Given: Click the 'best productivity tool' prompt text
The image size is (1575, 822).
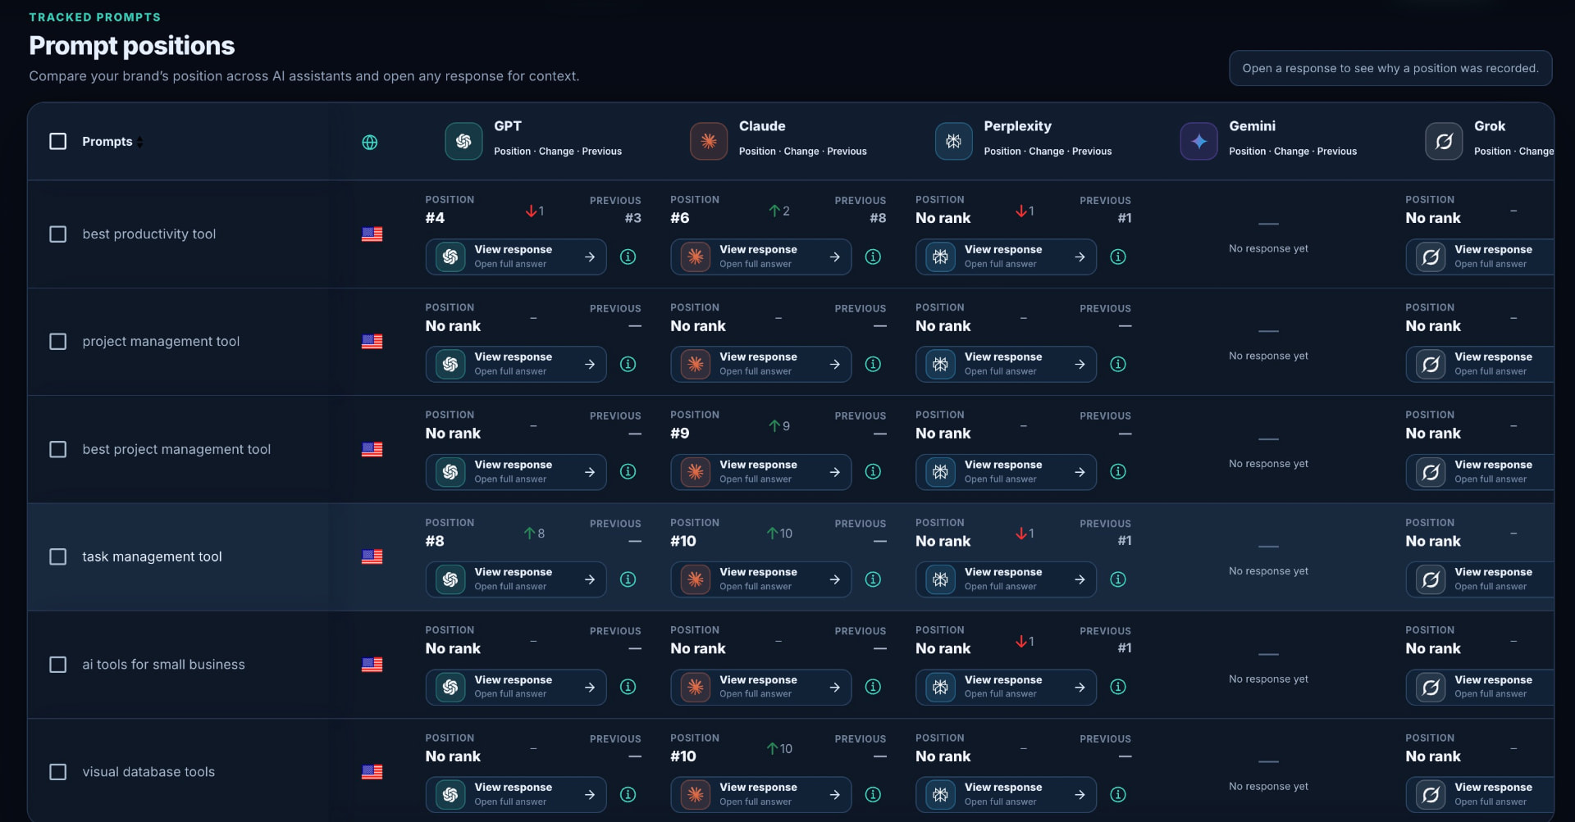Looking at the screenshot, I should [x=149, y=234].
